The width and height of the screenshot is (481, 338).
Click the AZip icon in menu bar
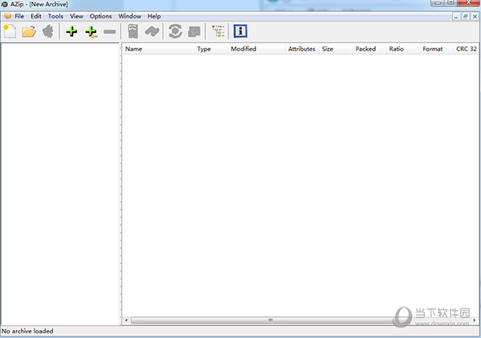click(7, 16)
